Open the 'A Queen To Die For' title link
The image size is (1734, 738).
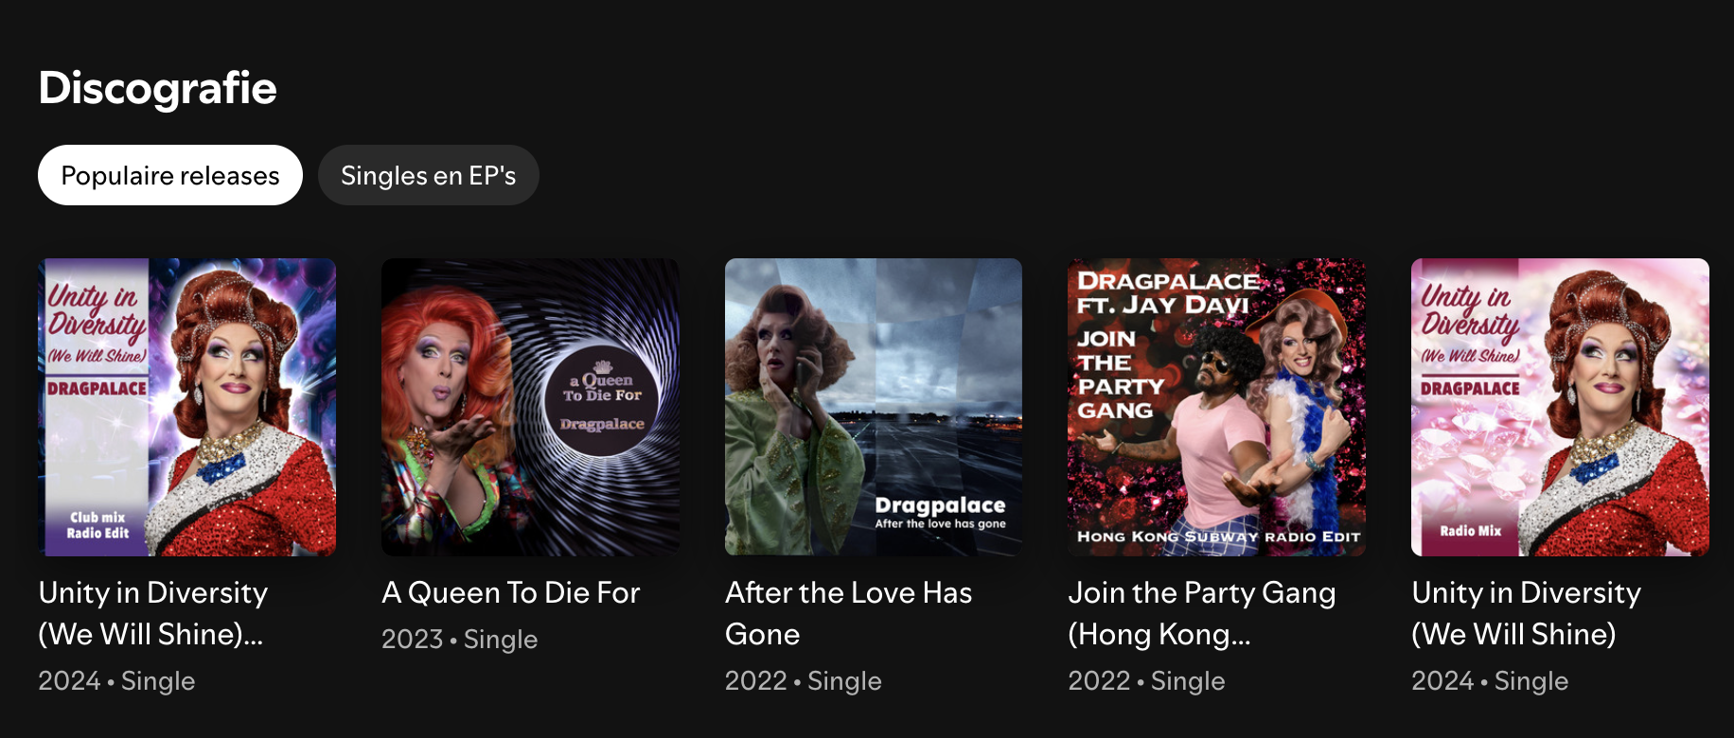click(x=511, y=592)
